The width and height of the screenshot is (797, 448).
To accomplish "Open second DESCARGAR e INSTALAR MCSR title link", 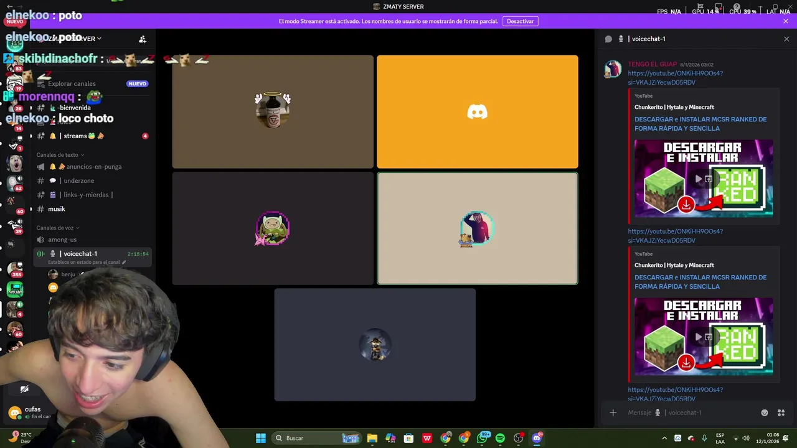I will click(x=700, y=282).
